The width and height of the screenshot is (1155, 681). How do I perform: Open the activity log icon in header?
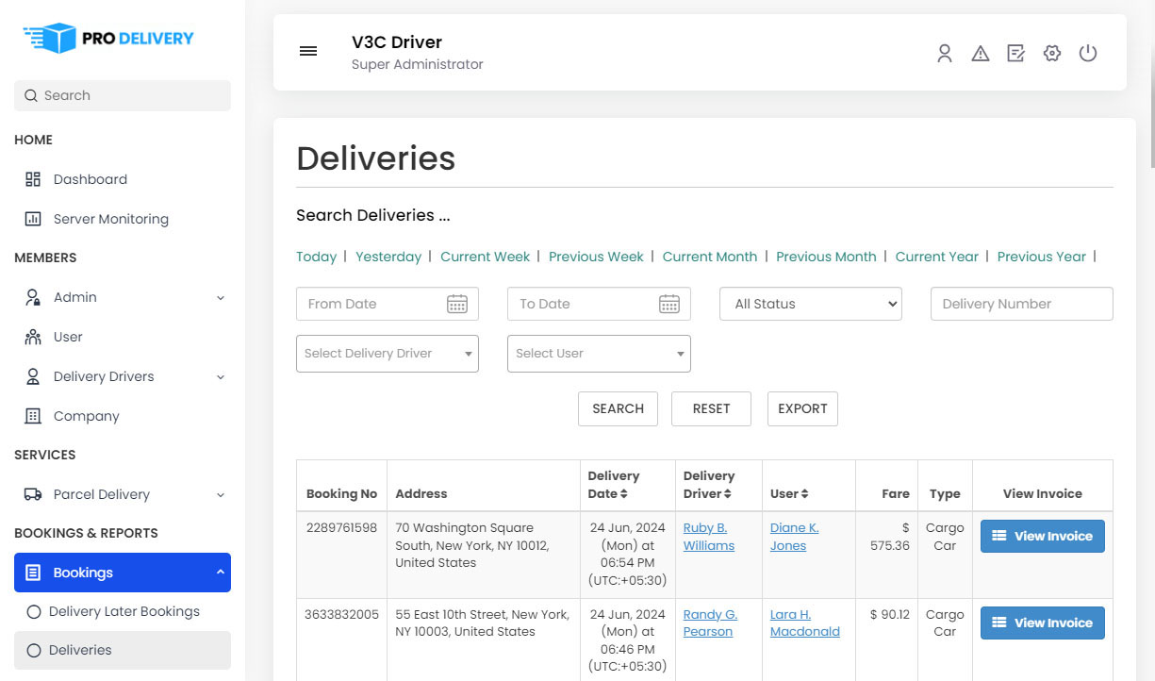pos(1015,54)
